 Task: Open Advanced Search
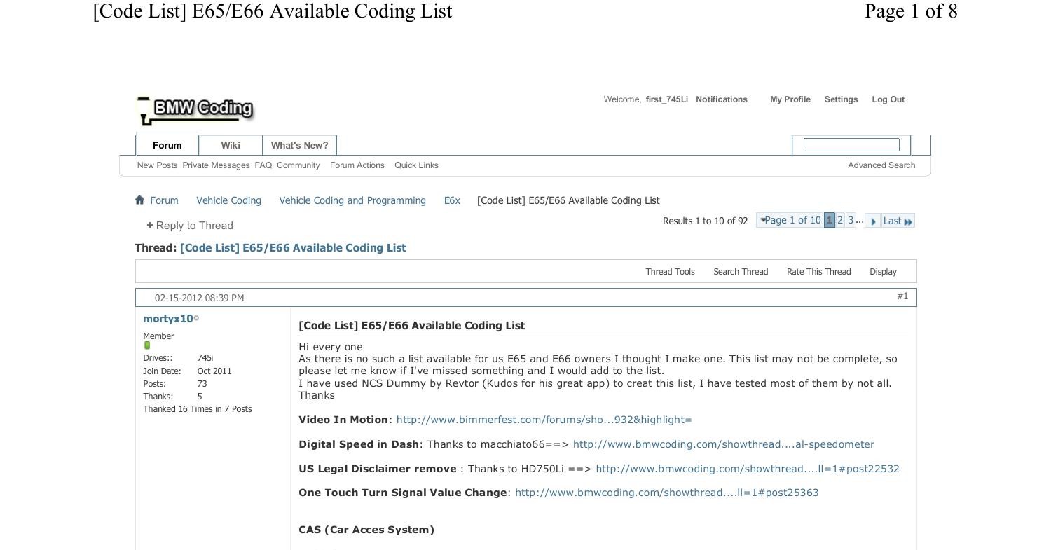click(881, 165)
